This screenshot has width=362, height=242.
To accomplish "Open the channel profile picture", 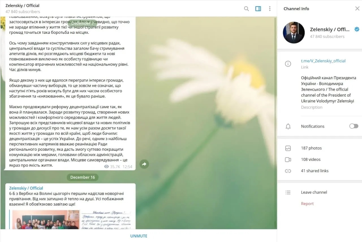I will (x=294, y=33).
